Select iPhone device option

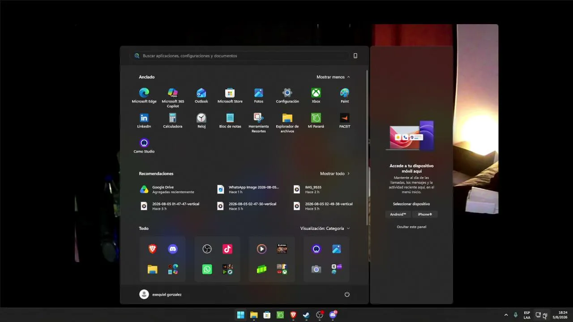pyautogui.click(x=425, y=214)
